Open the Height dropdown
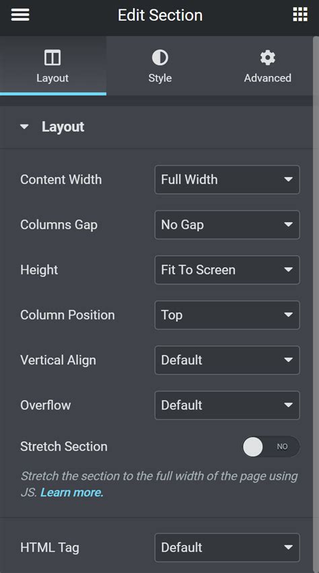The height and width of the screenshot is (573, 319). pos(227,270)
